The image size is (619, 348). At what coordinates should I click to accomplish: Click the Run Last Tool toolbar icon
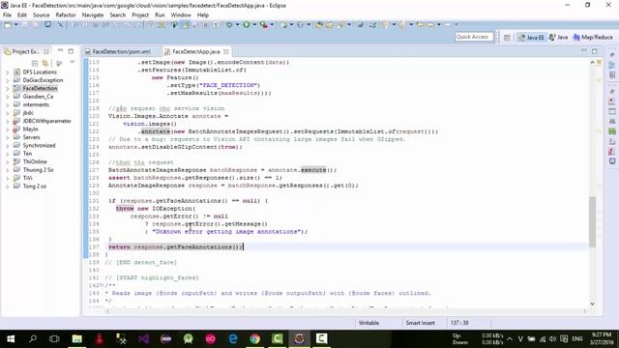click(x=264, y=25)
